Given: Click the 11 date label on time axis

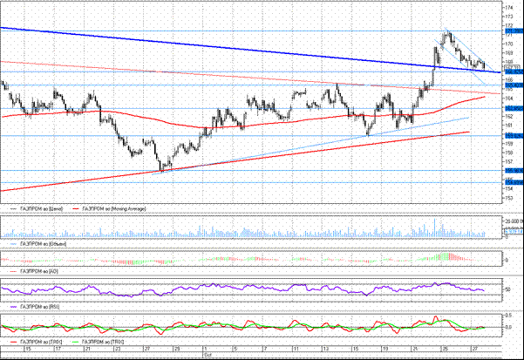Looking at the screenshot, I should click(x=296, y=349).
